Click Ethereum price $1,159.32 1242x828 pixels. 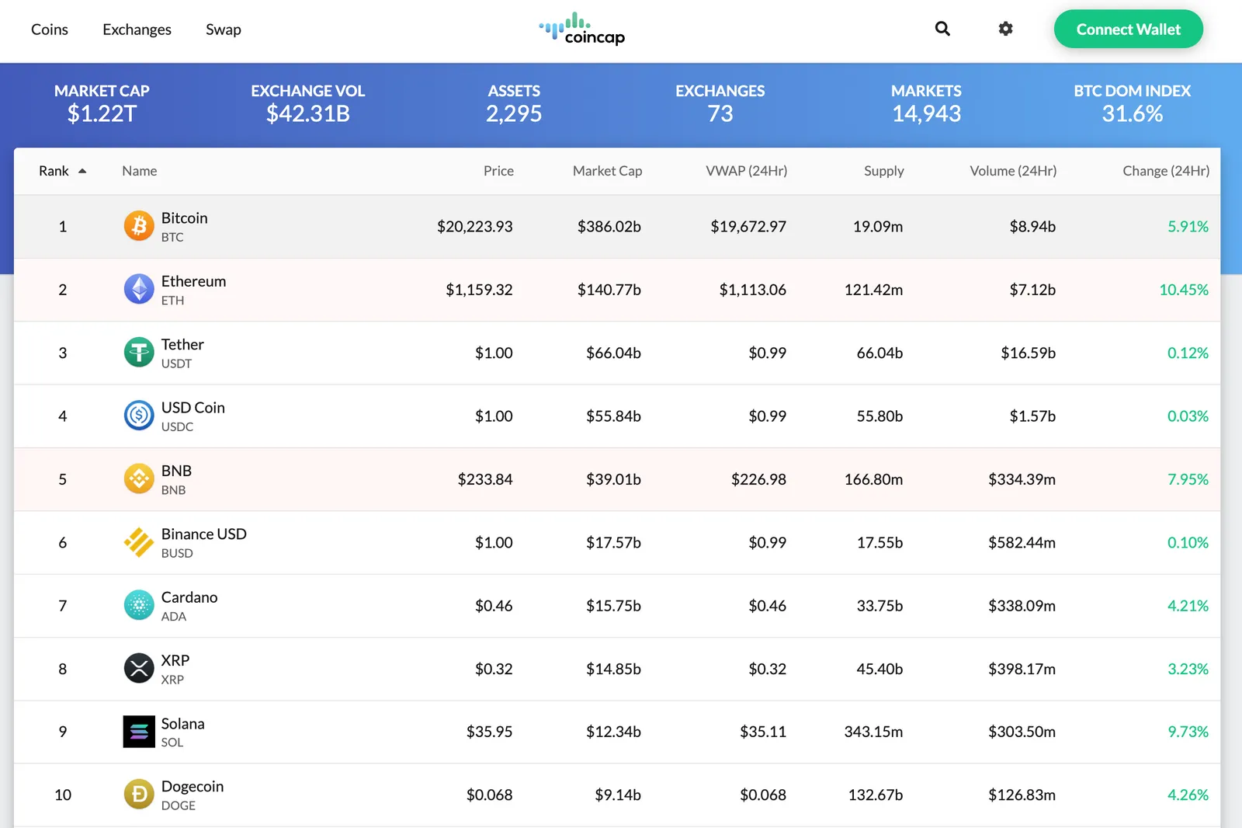479,290
